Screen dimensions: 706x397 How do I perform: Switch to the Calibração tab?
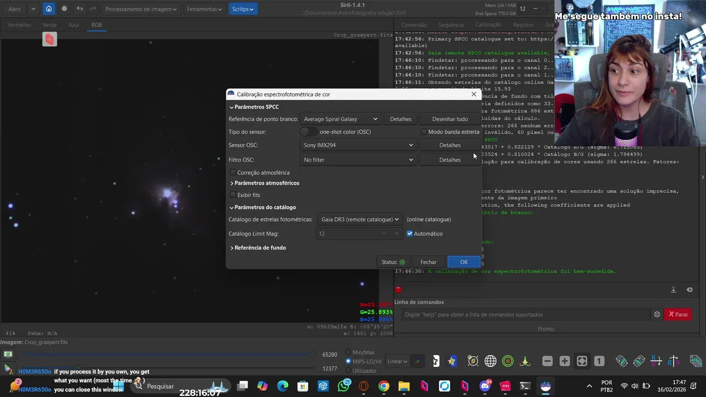488,25
